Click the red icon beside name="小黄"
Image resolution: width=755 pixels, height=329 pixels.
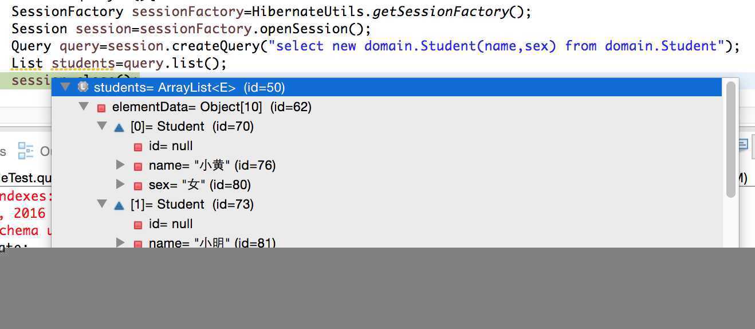pyautogui.click(x=137, y=166)
